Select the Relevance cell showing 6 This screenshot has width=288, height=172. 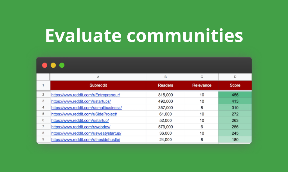click(x=202, y=127)
